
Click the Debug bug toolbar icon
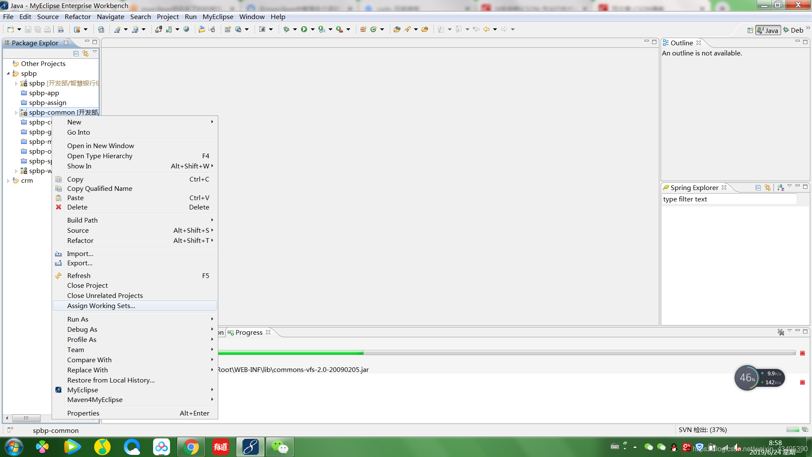tap(286, 29)
